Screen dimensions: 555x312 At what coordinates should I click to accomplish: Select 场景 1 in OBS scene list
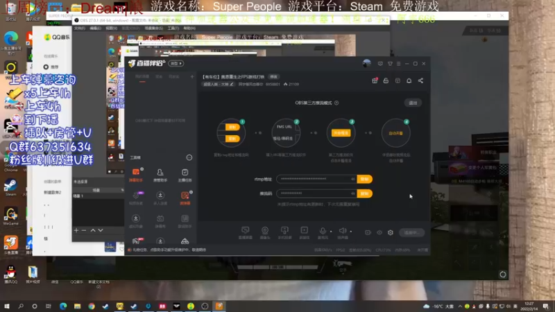tap(98, 196)
